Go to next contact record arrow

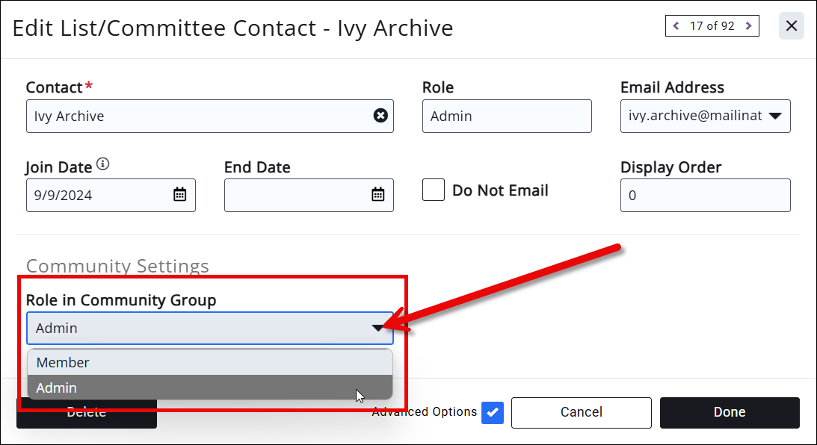747,26
